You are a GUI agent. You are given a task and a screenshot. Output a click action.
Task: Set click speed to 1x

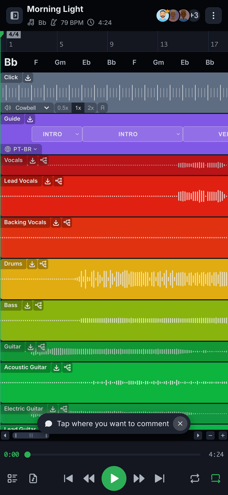coord(78,108)
